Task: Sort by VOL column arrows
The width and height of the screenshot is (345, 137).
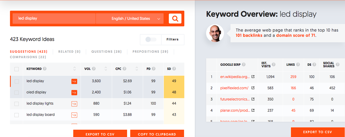Action: [x=106, y=69]
